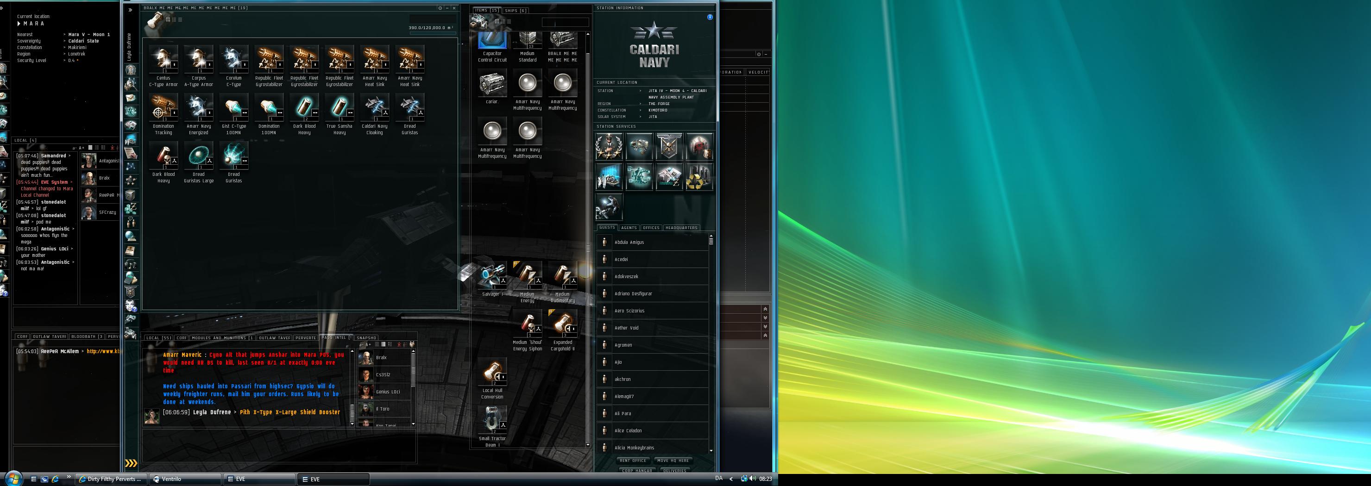Screen dimensions: 1371x486
Task: Select the True Sansha Heavy ammo
Action: click(339, 114)
